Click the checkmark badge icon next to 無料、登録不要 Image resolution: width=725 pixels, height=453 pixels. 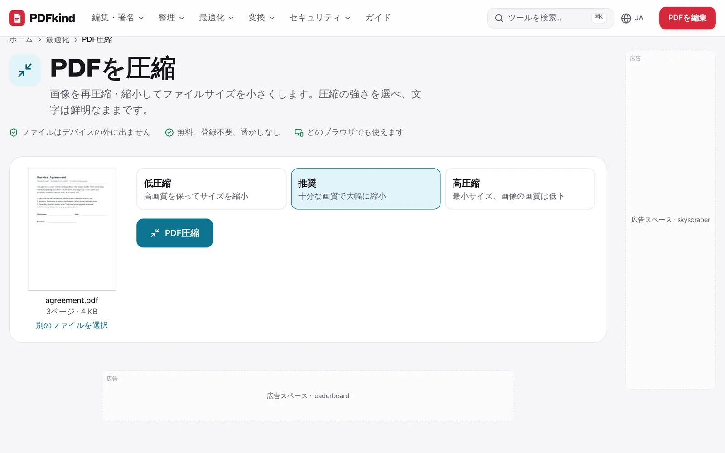[x=169, y=132]
